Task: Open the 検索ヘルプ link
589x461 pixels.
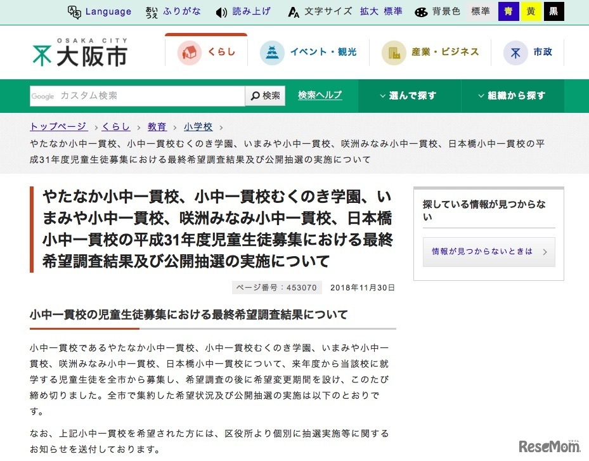Action: point(320,95)
